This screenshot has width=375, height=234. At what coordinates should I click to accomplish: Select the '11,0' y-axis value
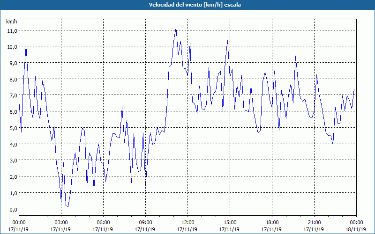(12, 30)
